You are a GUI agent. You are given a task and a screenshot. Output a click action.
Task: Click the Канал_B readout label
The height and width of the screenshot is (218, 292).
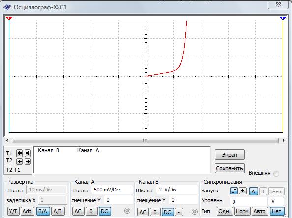coord(48,150)
